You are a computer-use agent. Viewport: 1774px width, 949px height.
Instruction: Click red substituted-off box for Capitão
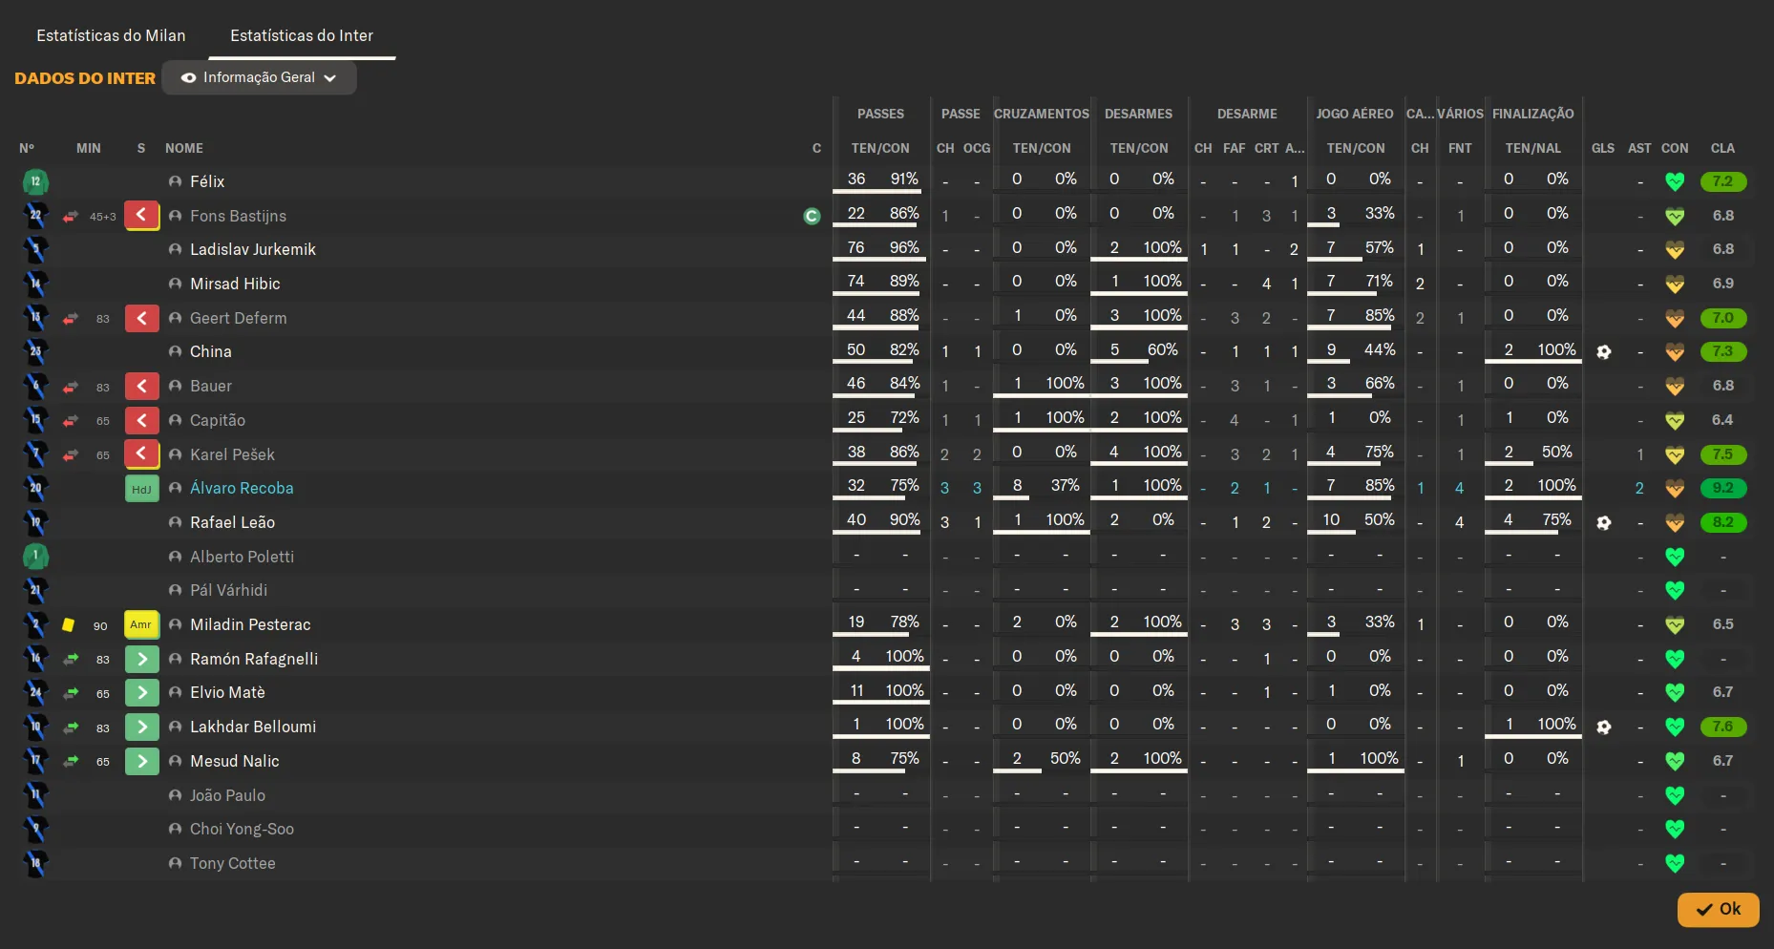pos(141,420)
